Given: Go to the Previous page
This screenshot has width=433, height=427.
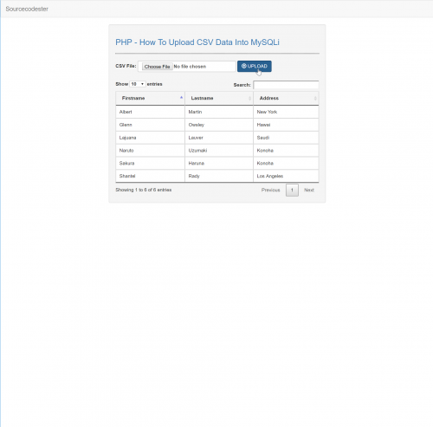Looking at the screenshot, I should (x=270, y=190).
